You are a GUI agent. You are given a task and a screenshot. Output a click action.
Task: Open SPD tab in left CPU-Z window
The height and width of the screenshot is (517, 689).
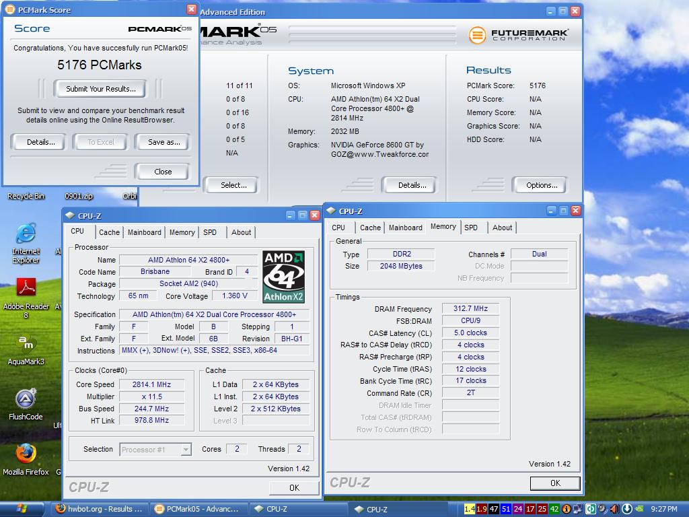[210, 232]
